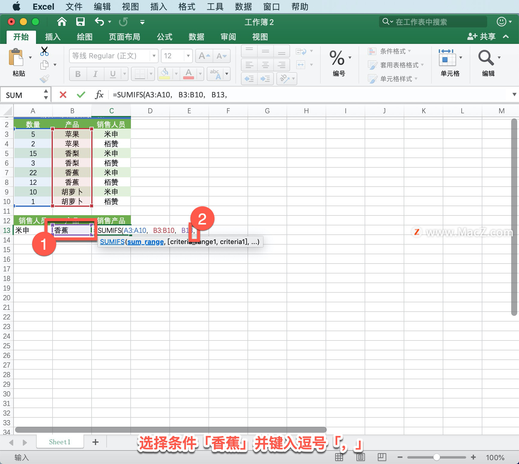519x464 pixels.
Task: Open Insert Function fx dialog
Action: [99, 95]
